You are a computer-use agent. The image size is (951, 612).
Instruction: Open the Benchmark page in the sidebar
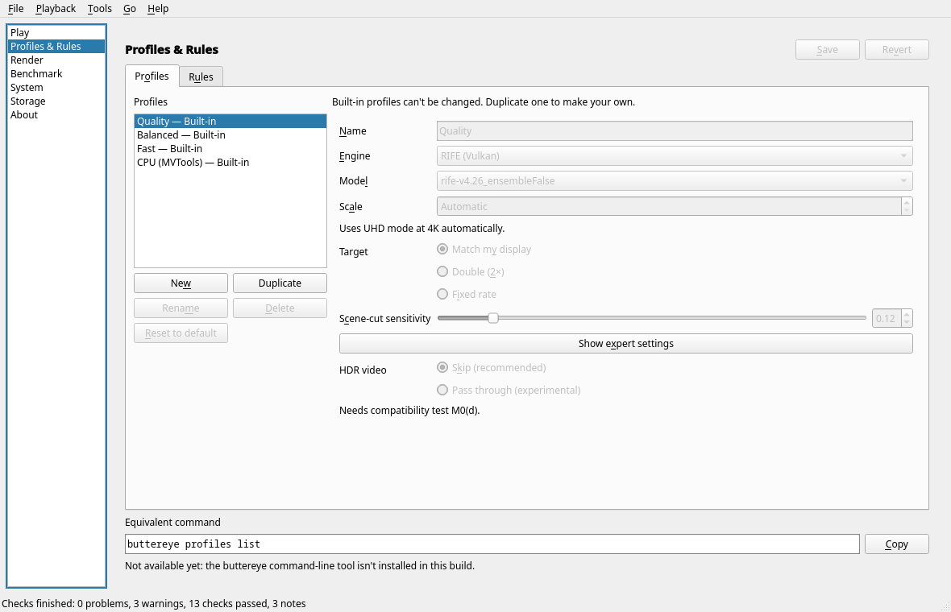point(56,73)
